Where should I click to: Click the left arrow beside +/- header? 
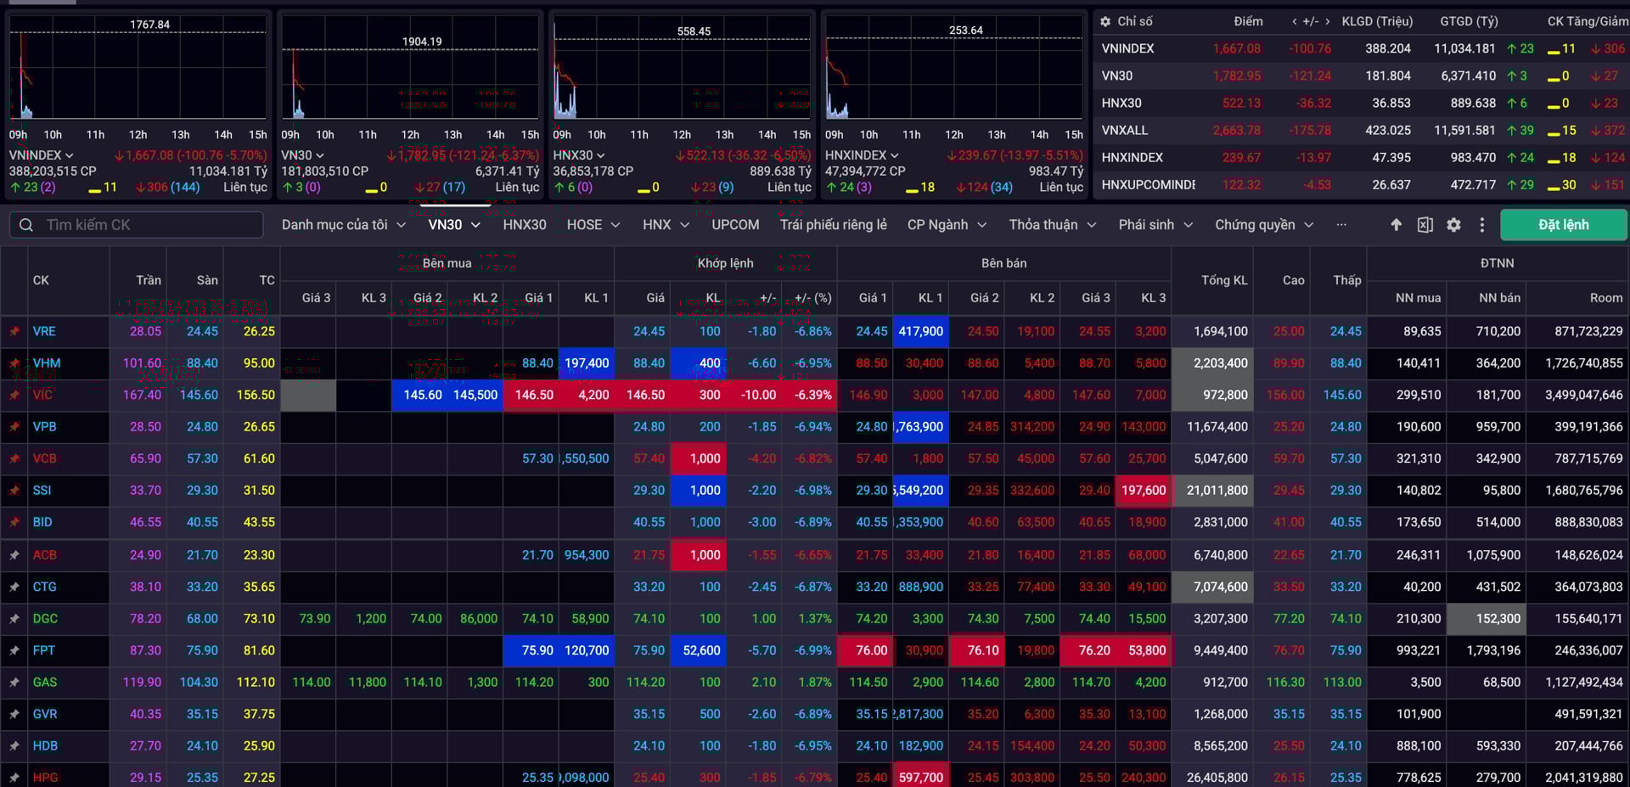[1294, 21]
